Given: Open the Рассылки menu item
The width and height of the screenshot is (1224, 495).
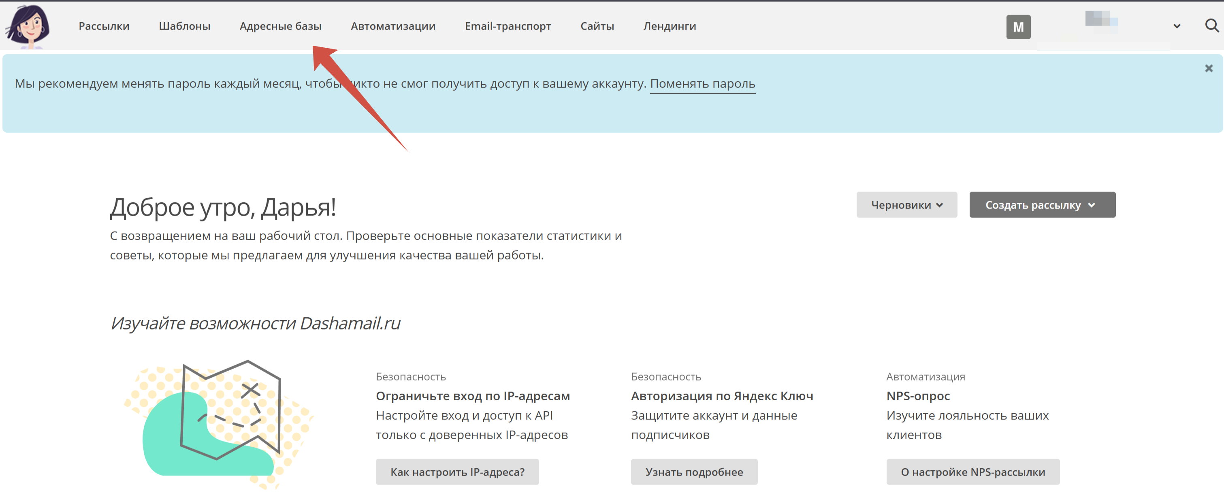Looking at the screenshot, I should pos(104,26).
